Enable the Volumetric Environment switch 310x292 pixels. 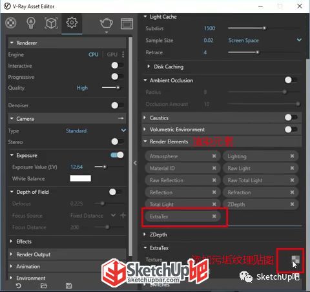coord(291,129)
